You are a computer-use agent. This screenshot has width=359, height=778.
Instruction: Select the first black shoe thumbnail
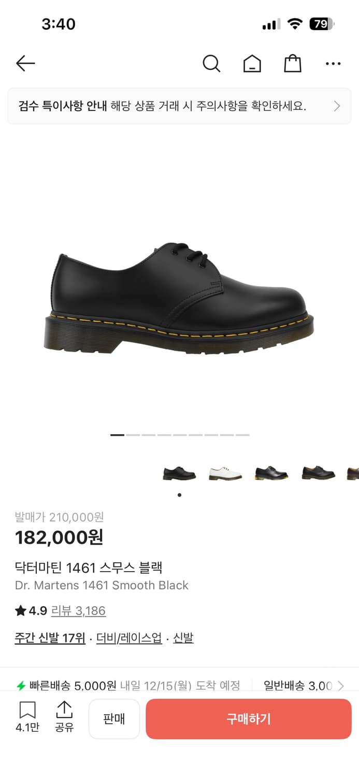[179, 473]
